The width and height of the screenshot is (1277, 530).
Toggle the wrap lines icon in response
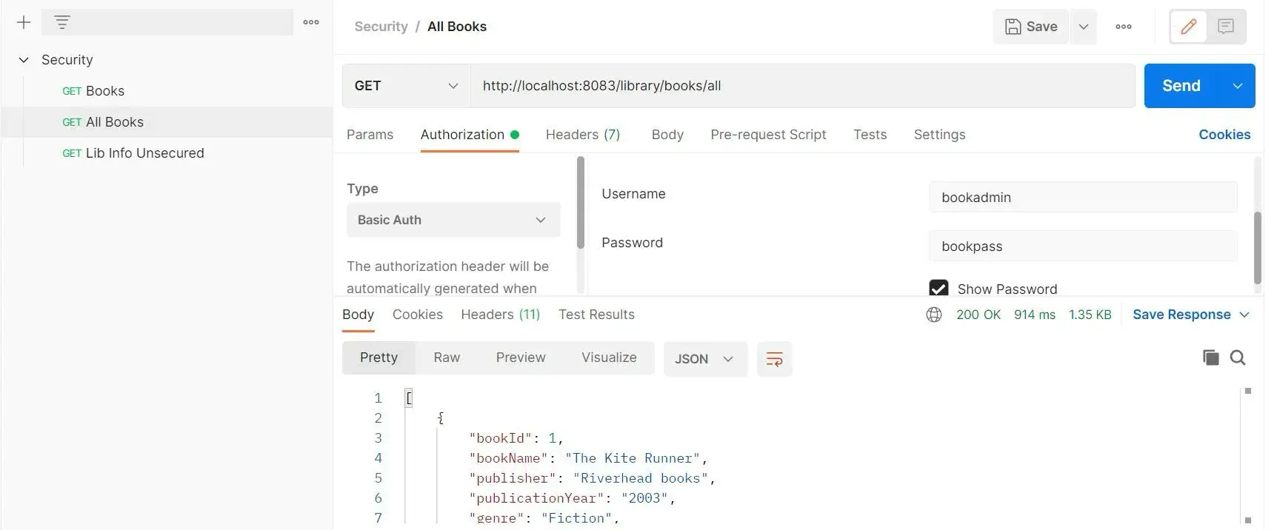click(x=775, y=359)
